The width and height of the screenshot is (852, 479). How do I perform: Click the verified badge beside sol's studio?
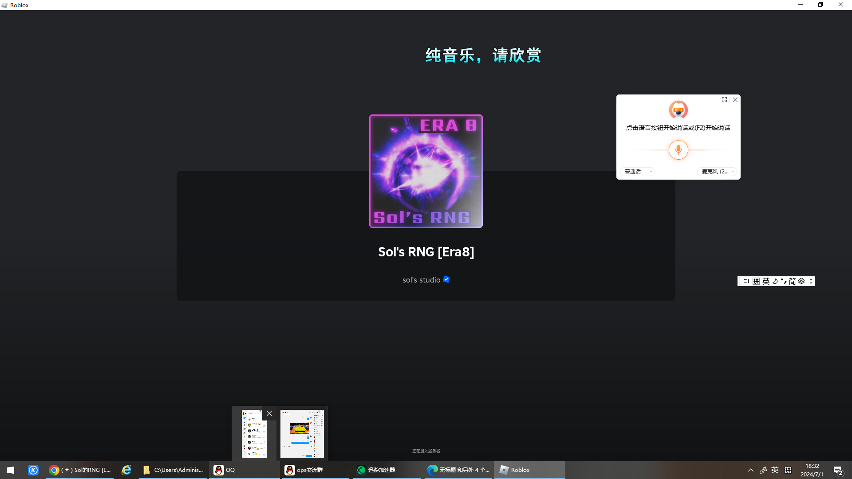pos(446,279)
